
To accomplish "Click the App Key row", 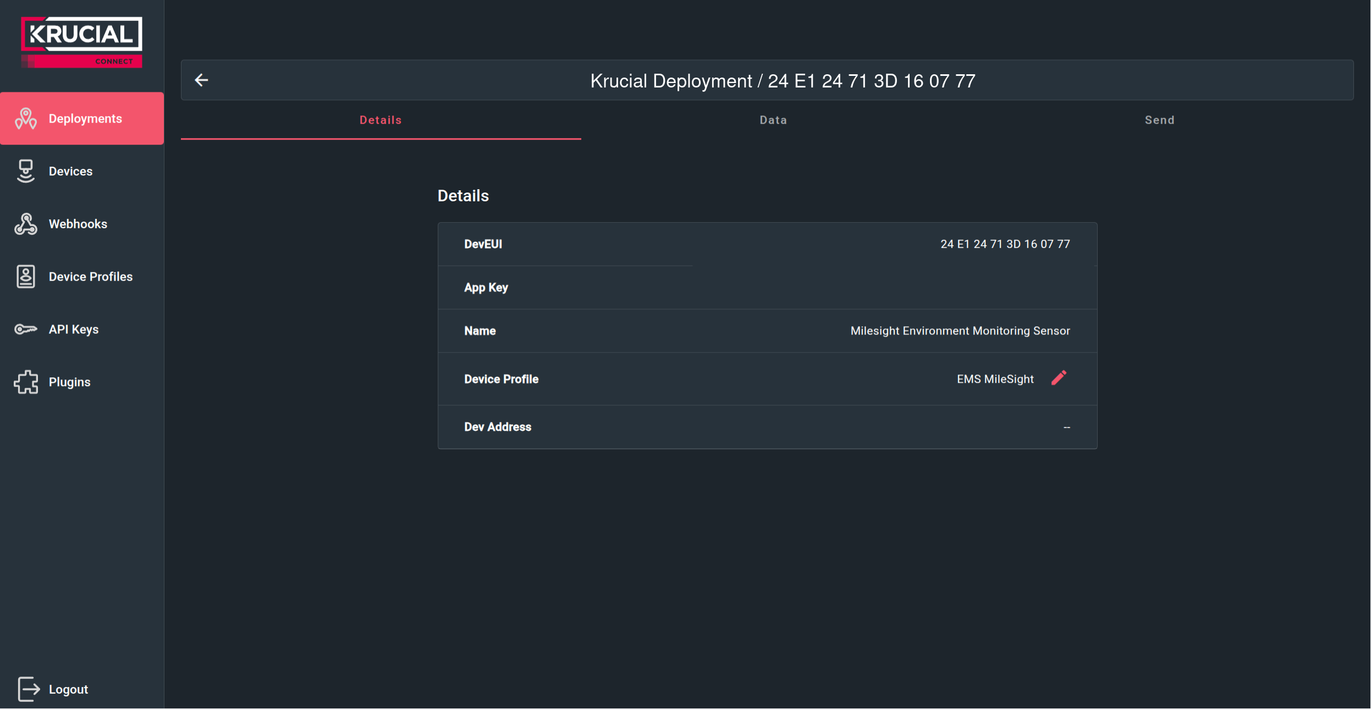I will (x=767, y=288).
